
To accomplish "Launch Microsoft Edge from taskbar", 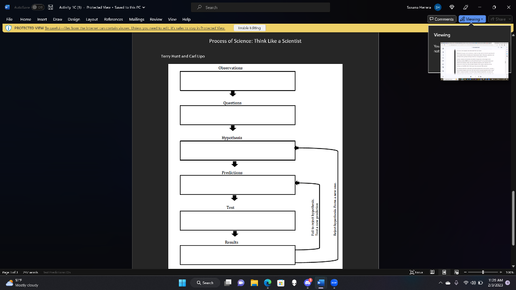I will click(x=268, y=283).
